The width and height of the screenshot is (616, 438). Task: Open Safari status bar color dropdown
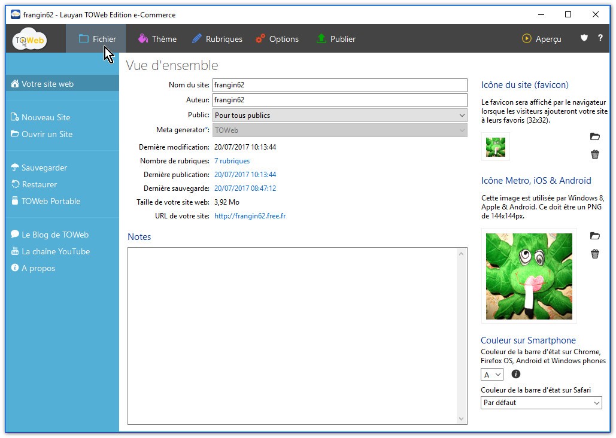(541, 403)
